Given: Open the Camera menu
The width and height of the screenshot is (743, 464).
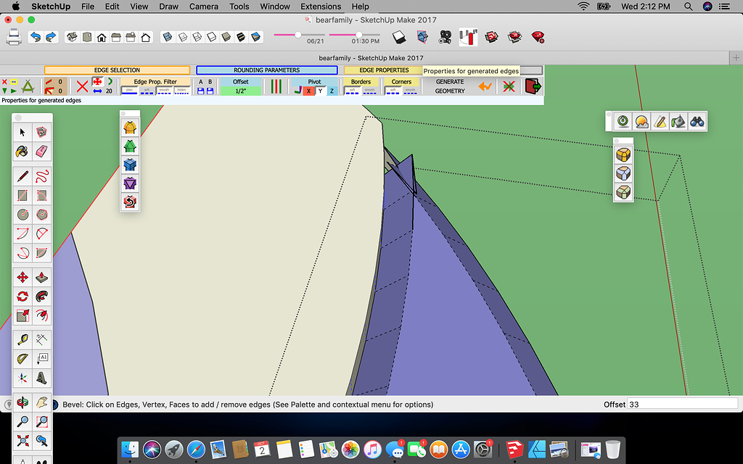Looking at the screenshot, I should (x=203, y=7).
